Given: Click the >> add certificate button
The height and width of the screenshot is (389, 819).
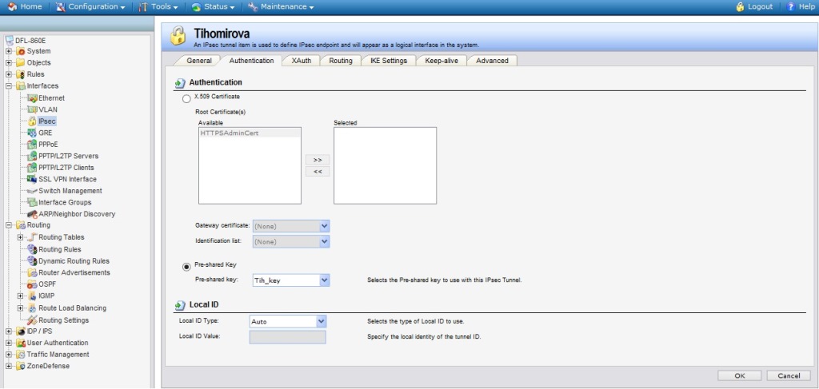Looking at the screenshot, I should pyautogui.click(x=318, y=160).
